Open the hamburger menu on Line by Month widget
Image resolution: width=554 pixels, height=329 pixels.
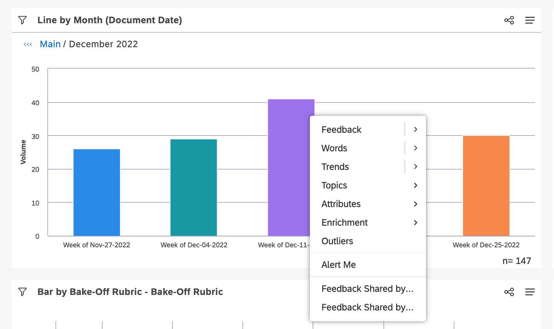[530, 20]
